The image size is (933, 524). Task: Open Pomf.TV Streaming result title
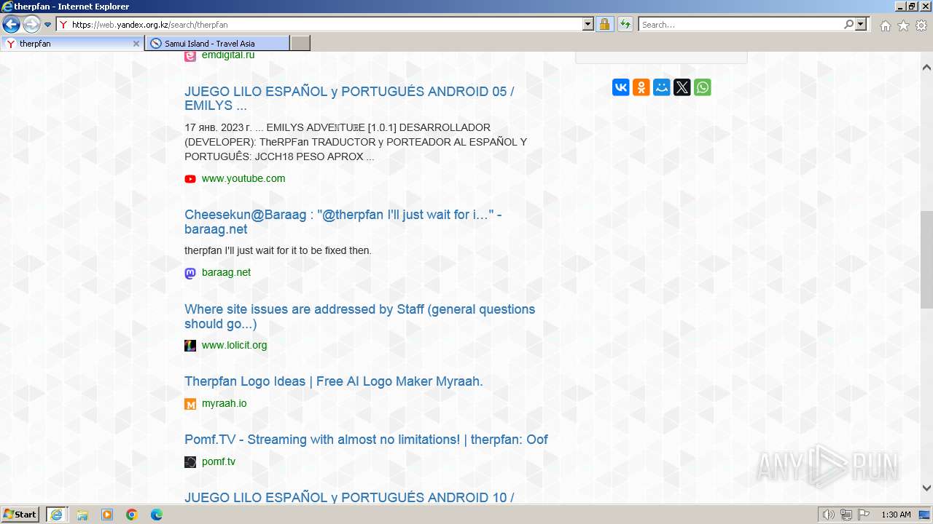coord(366,440)
